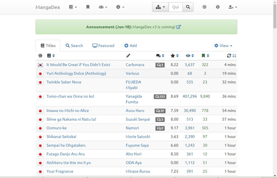The width and height of the screenshot is (277, 178).
Task: Open author Minase Ruruu link
Action: click(x=138, y=171)
